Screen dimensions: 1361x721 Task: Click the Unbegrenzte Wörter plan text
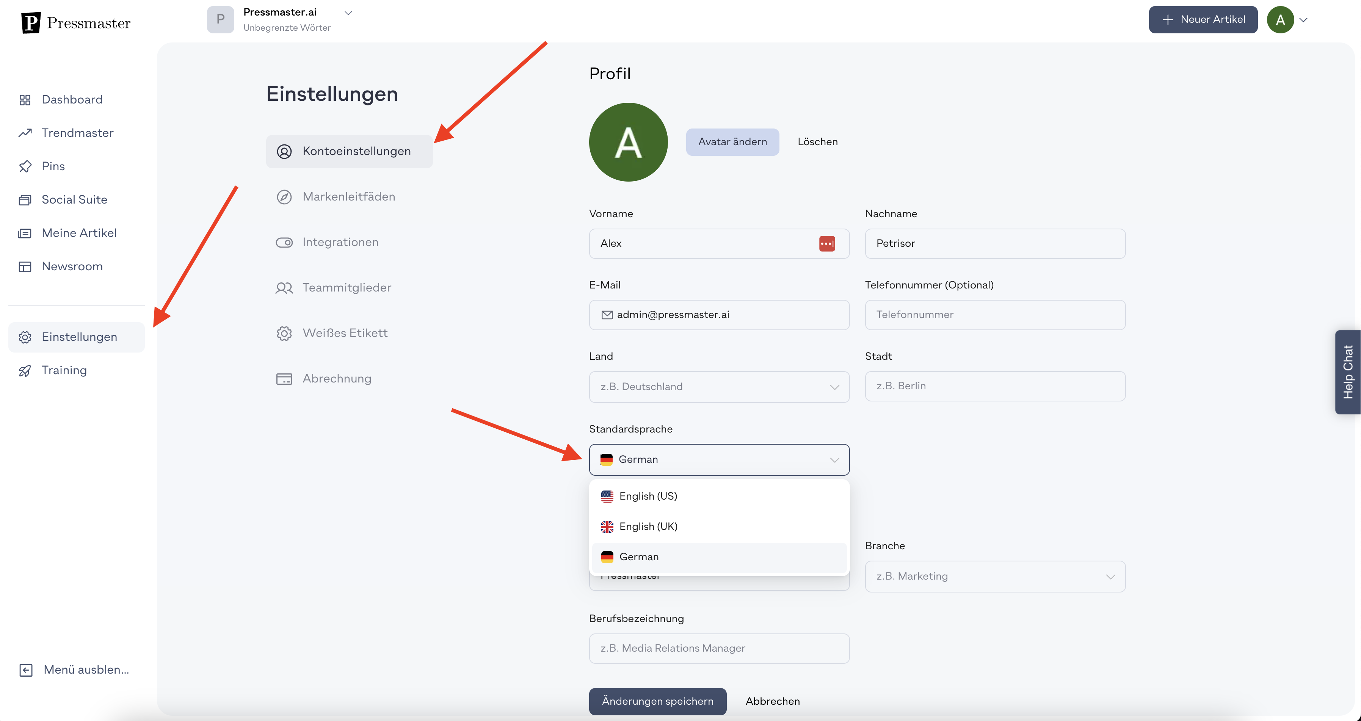pos(287,28)
